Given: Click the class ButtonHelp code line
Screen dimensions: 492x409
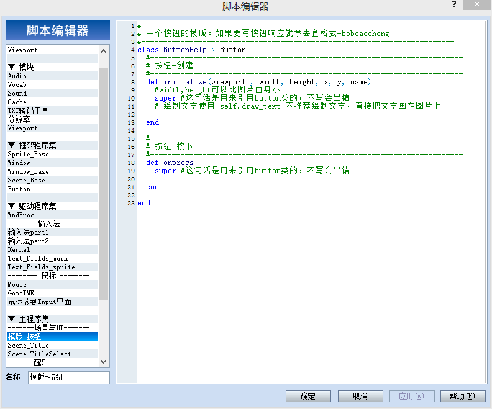Looking at the screenshot, I should [192, 50].
